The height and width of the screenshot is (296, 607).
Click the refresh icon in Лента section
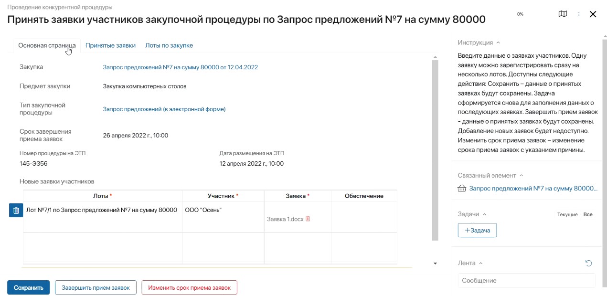tap(588, 263)
